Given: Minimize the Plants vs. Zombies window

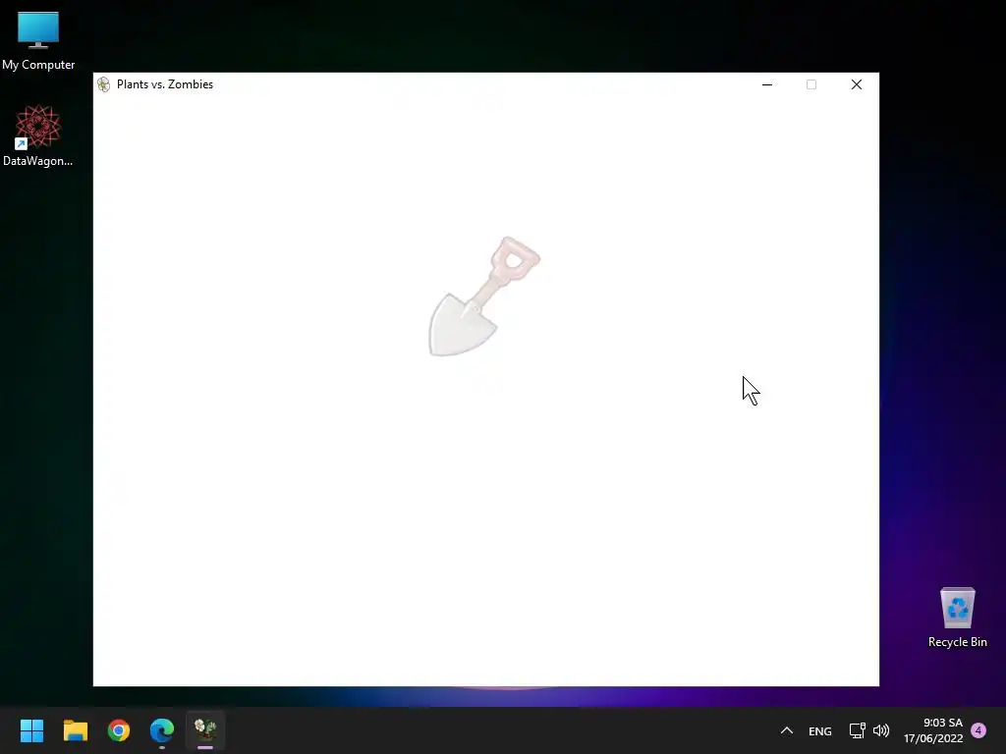Looking at the screenshot, I should click(x=766, y=84).
